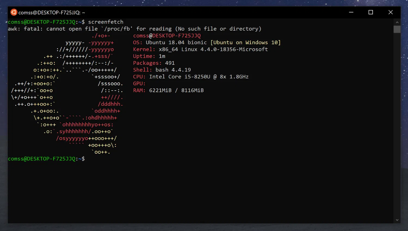Click the Ubuntu icon in the title bar
Screen dimensions: 408x231
(x=13, y=12)
